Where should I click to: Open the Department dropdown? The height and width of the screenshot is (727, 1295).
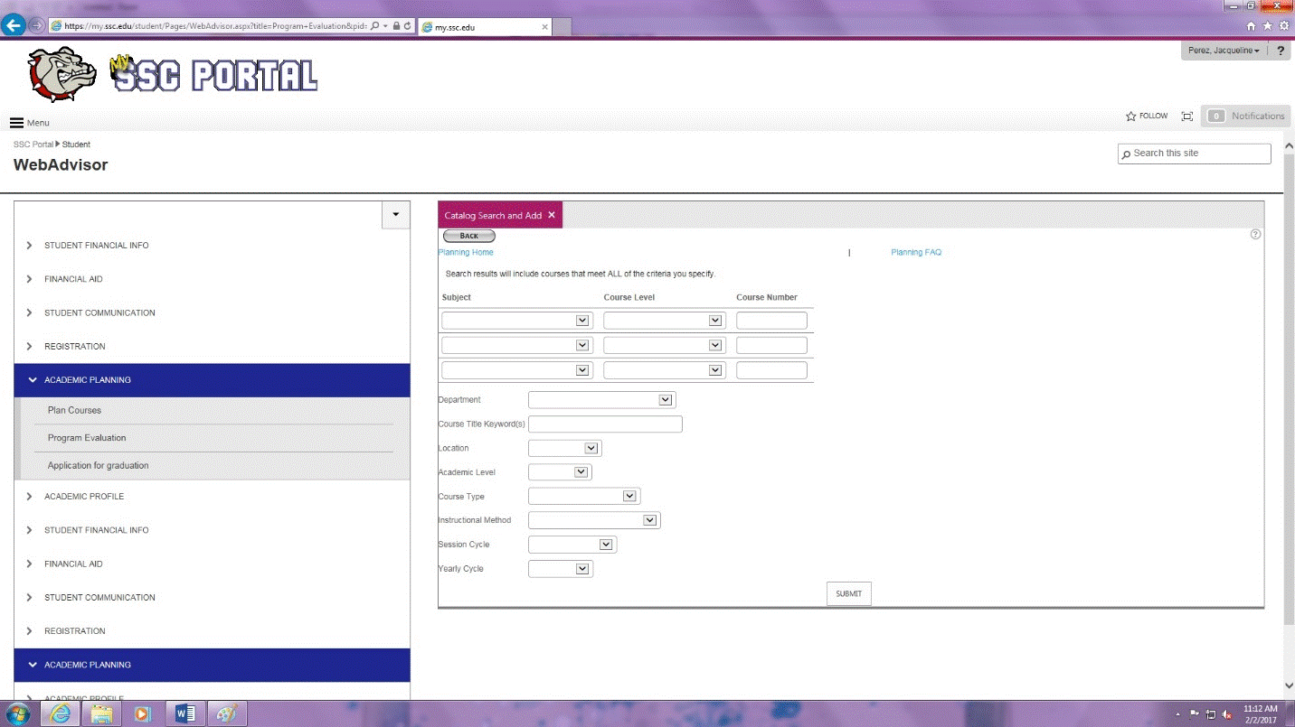tap(601, 400)
